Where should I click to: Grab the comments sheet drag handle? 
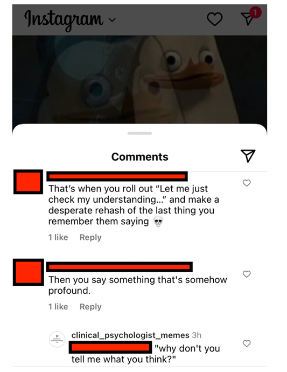click(x=139, y=133)
